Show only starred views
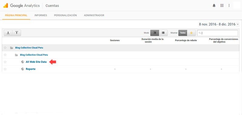Screen dimensions: 242x115 pyautogui.click(x=191, y=33)
